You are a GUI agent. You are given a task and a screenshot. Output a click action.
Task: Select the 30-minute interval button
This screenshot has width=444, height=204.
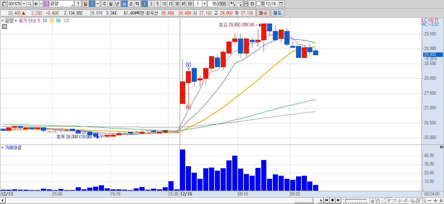click(x=177, y=4)
